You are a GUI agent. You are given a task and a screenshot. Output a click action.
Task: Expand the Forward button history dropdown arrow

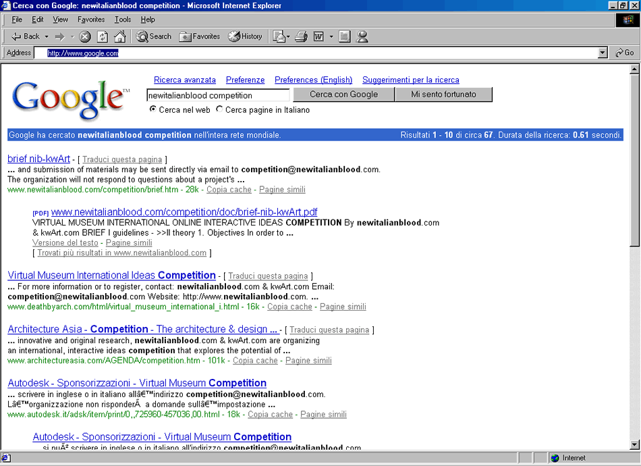[72, 36]
